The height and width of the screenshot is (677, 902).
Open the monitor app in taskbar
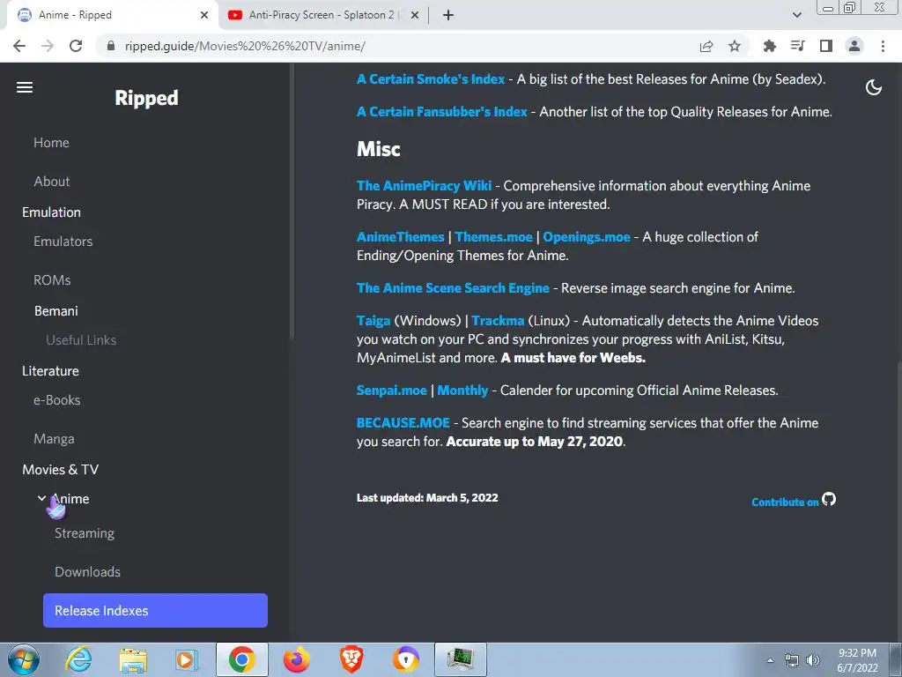[460, 659]
